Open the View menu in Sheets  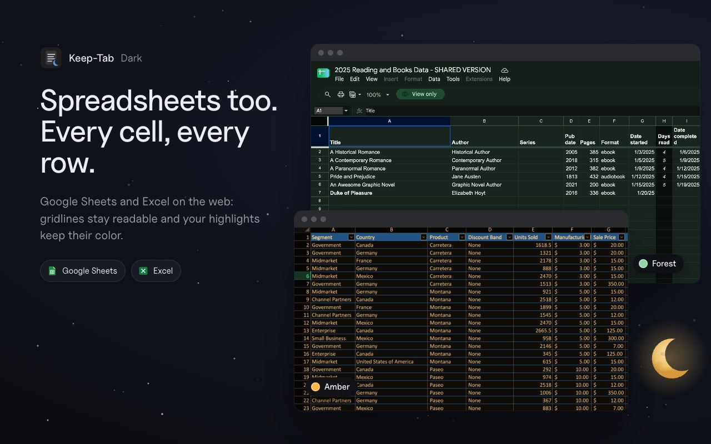coord(372,79)
